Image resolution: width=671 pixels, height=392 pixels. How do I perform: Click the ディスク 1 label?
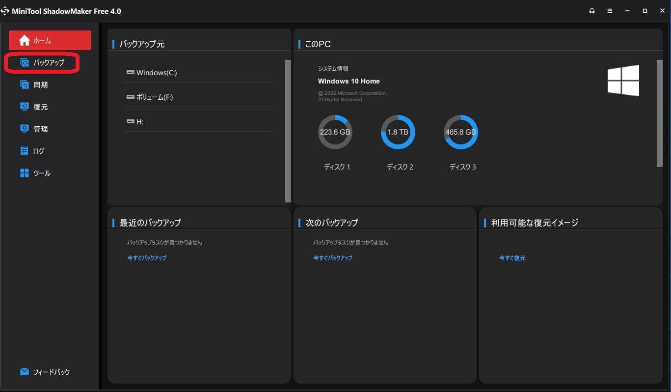(x=337, y=167)
